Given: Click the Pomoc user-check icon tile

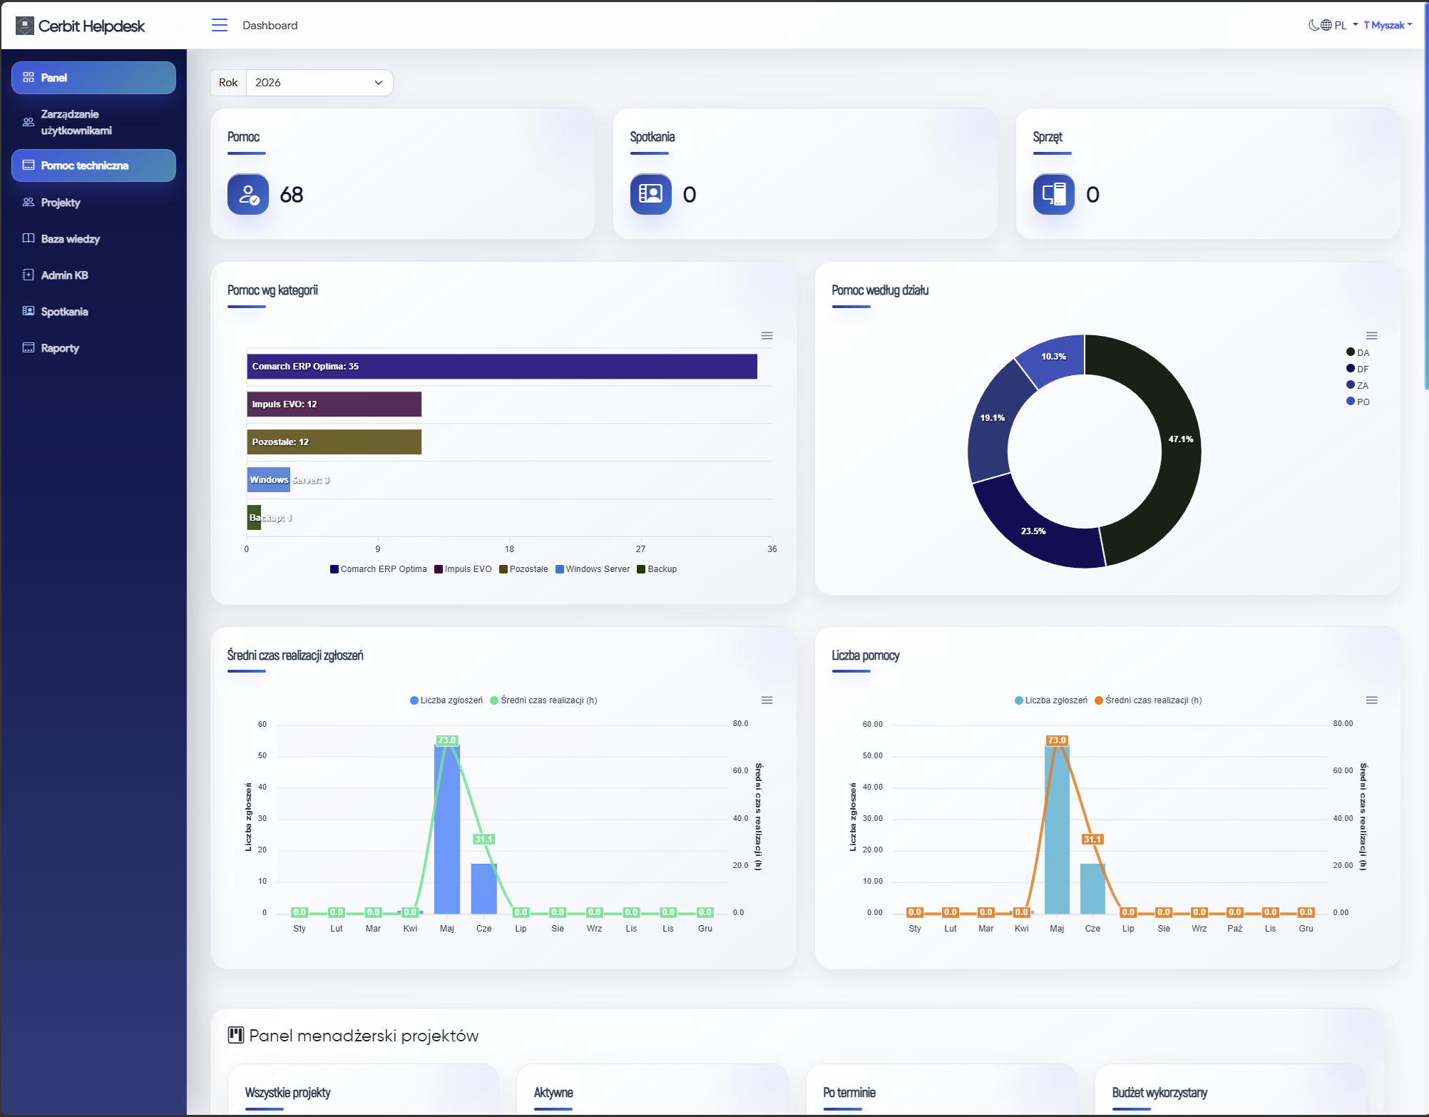Looking at the screenshot, I should [x=248, y=194].
